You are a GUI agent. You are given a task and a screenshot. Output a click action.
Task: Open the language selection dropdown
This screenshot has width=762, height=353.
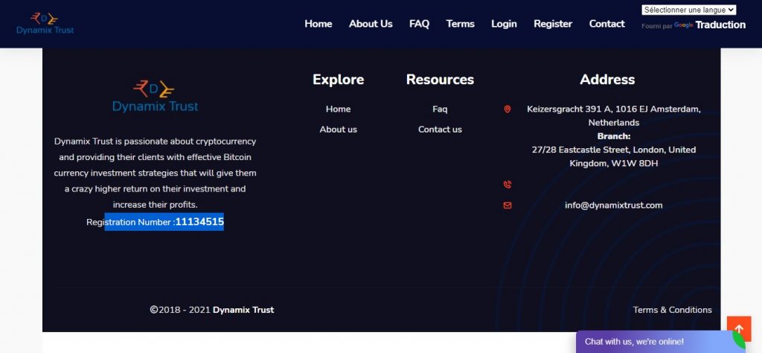[688, 10]
